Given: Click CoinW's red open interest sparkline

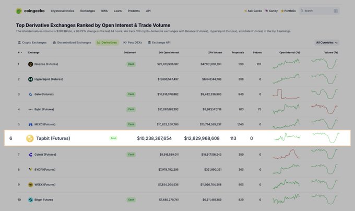Looking at the screenshot, I should (286, 154).
